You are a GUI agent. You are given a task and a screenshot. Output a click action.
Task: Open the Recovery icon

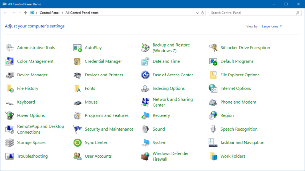click(145, 115)
